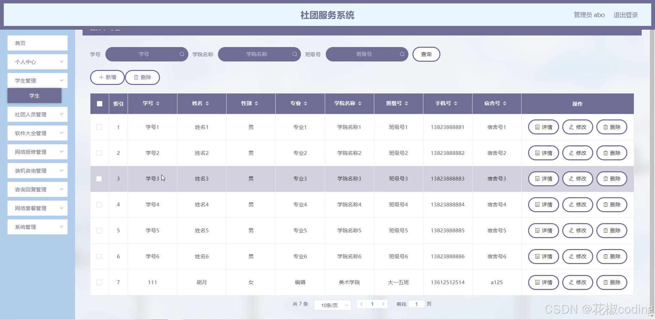Focus the 学院名称 search input field
This screenshot has height=320, width=655.
click(259, 54)
